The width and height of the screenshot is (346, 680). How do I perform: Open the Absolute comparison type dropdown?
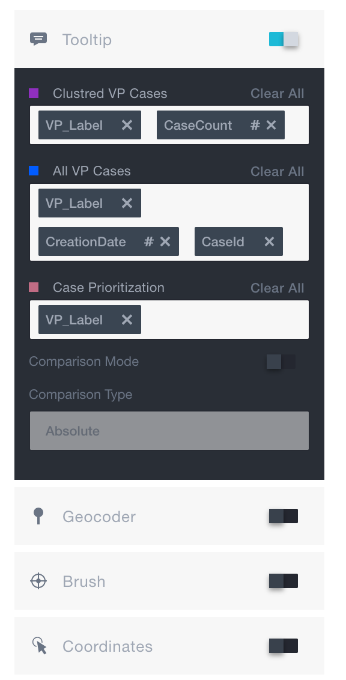coord(169,430)
